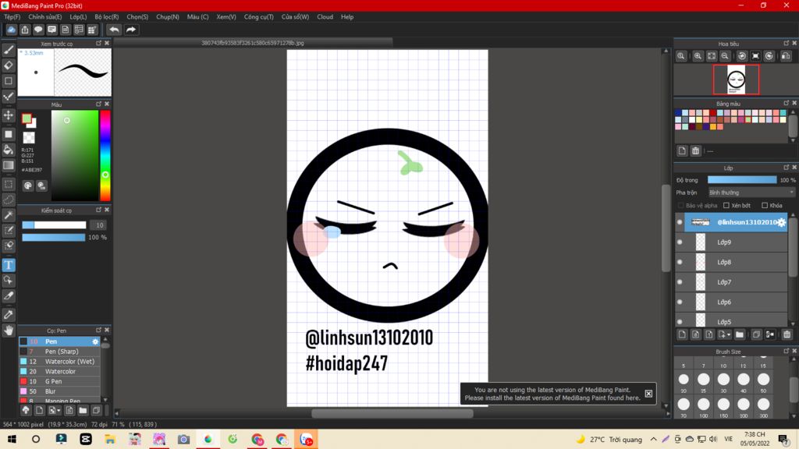Viewport: 799px width, 449px height.
Task: Click the rainbow hue bar
Action: 105,155
